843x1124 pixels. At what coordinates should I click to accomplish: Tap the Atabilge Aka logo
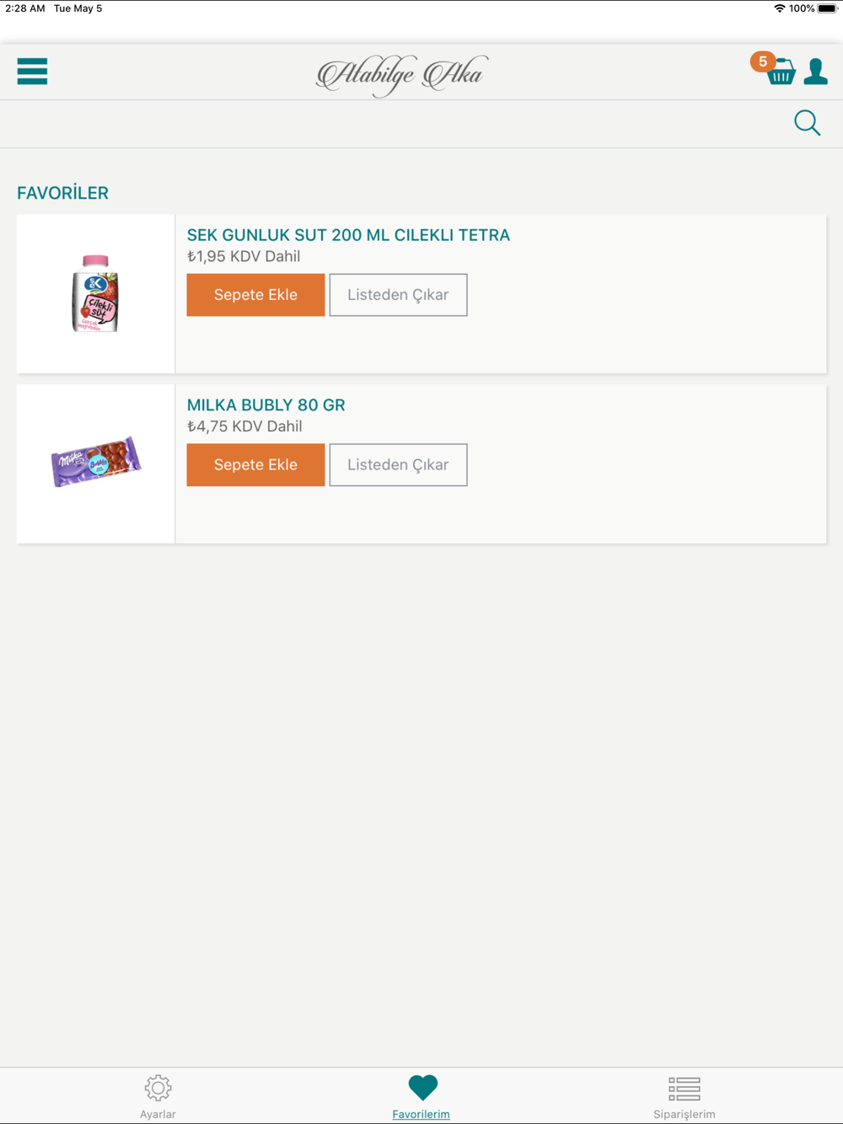(x=402, y=75)
